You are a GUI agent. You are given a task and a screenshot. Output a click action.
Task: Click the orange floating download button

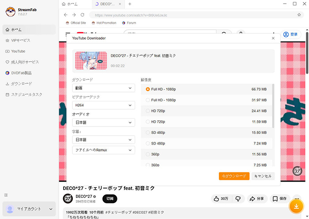[x=296, y=206]
